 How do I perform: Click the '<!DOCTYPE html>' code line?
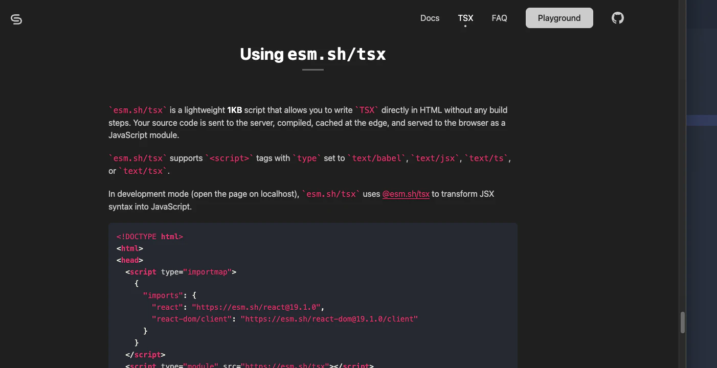coord(150,237)
